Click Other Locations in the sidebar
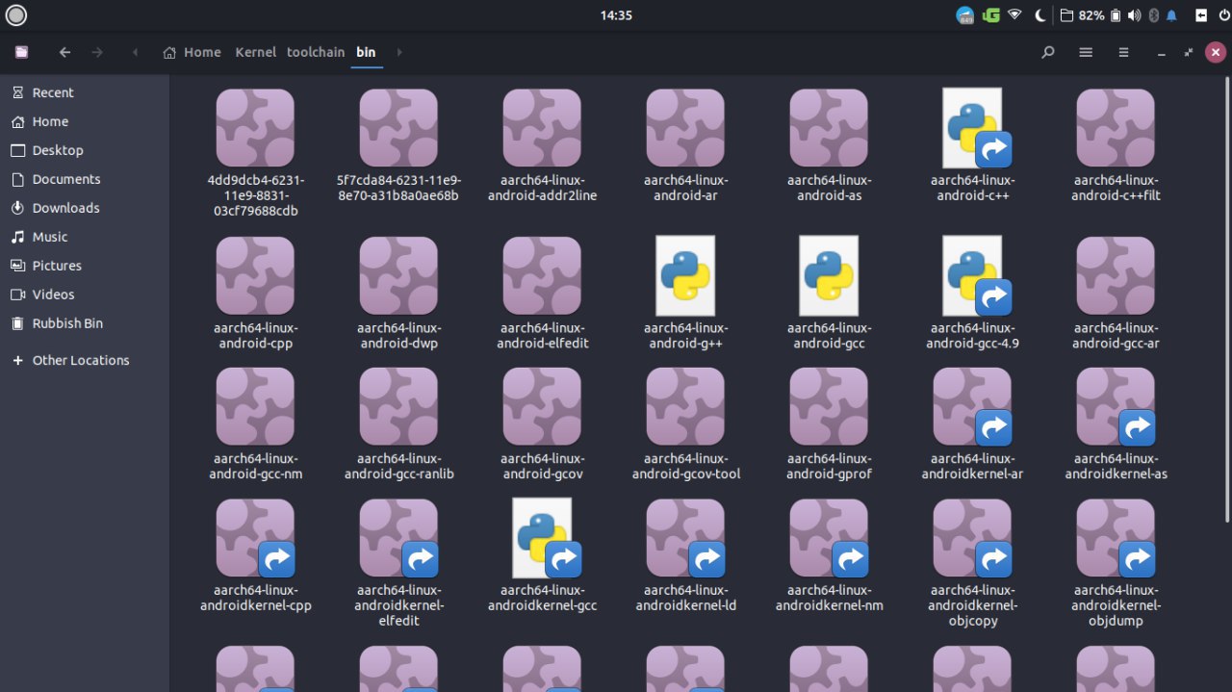 point(85,360)
